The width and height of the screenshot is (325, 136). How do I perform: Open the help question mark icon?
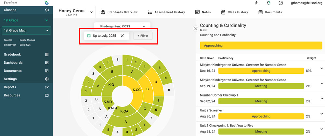(281, 3)
